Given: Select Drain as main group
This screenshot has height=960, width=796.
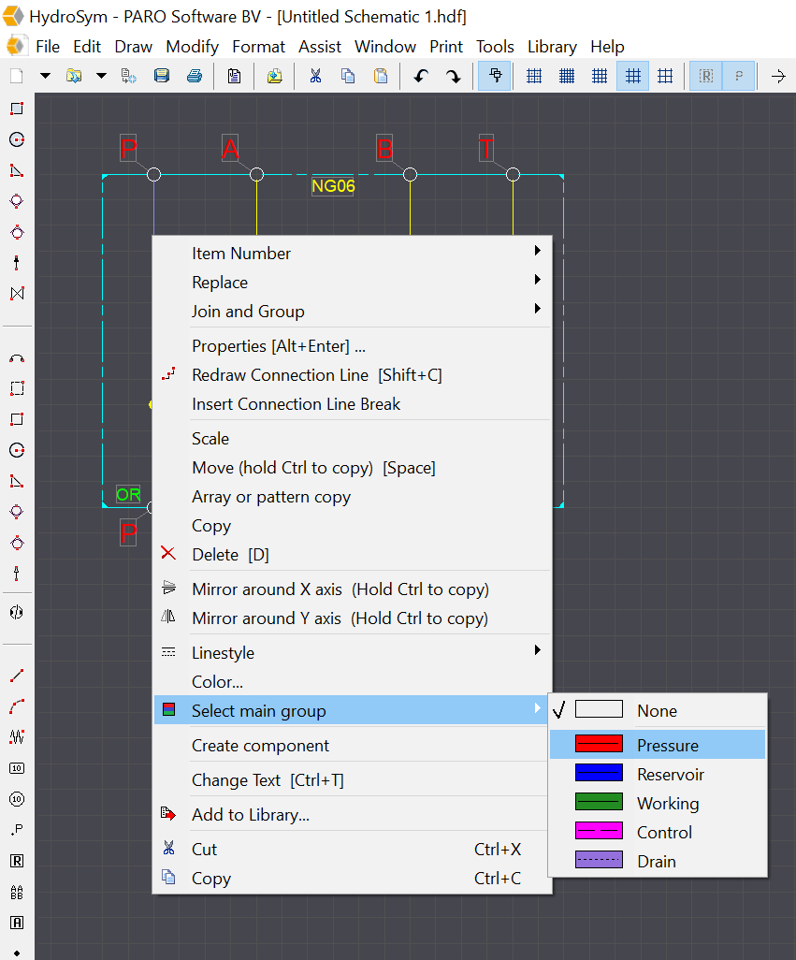Looking at the screenshot, I should [x=658, y=861].
